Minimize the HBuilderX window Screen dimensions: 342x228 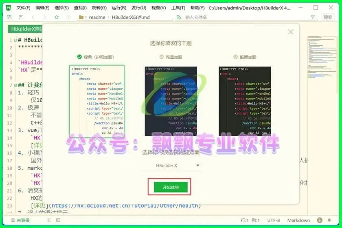[x=300, y=8]
